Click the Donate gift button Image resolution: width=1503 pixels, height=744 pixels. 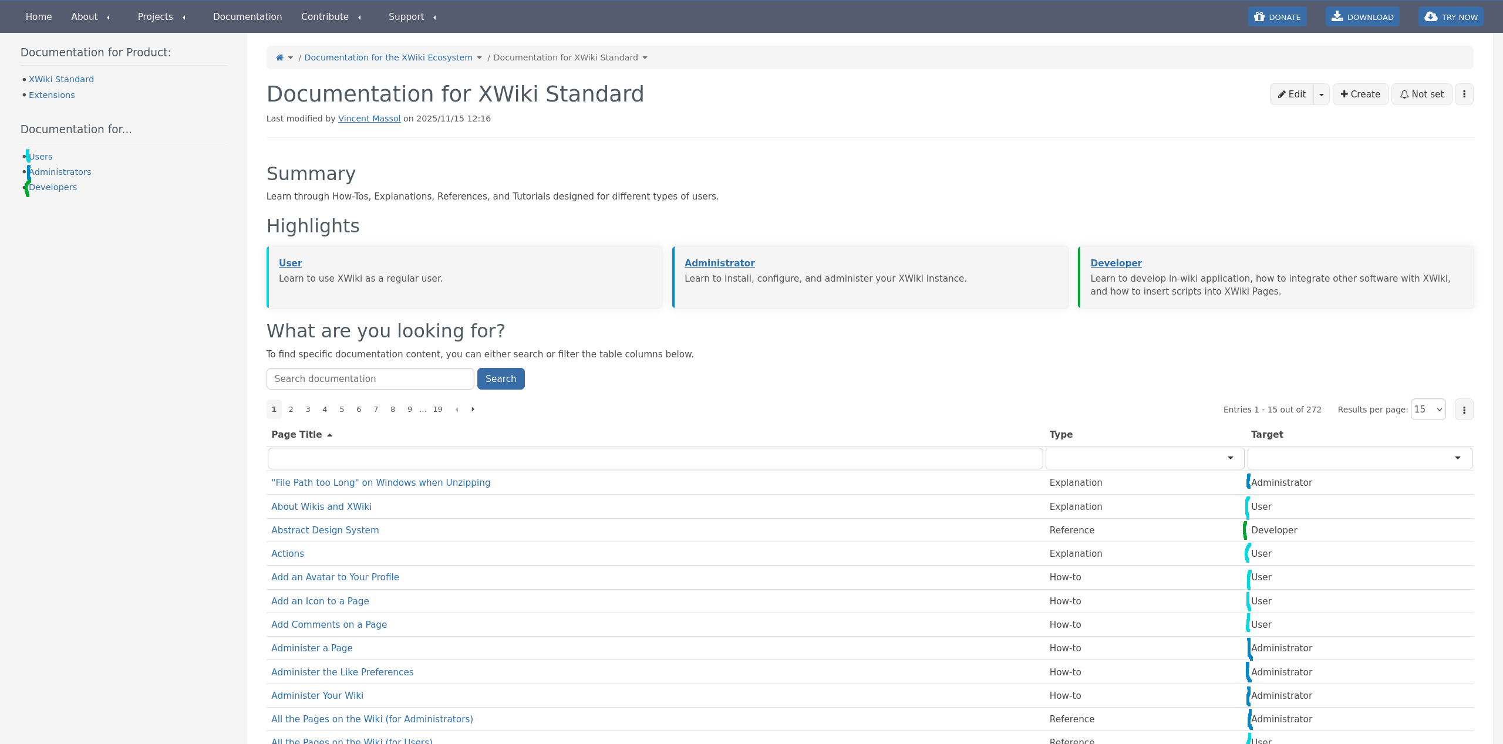[1277, 17]
